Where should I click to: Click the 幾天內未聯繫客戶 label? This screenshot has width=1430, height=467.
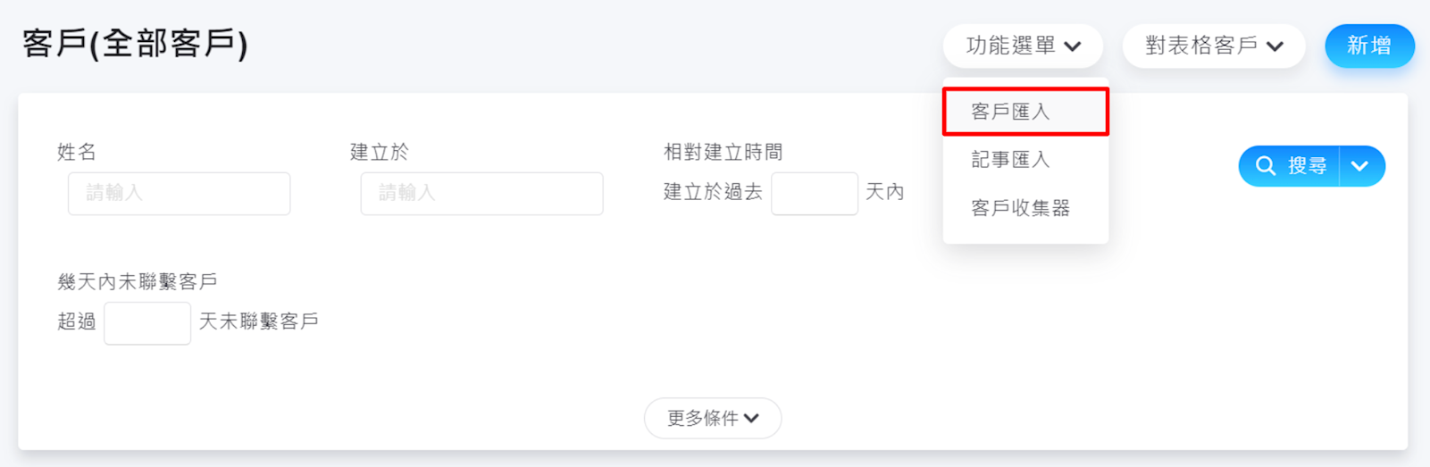coord(138,282)
